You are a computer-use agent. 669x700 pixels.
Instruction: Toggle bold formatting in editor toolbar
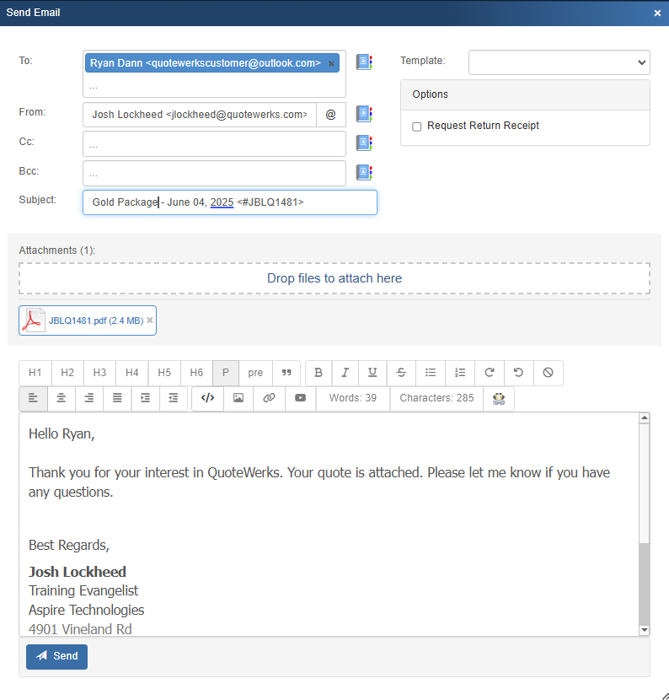[x=318, y=373]
